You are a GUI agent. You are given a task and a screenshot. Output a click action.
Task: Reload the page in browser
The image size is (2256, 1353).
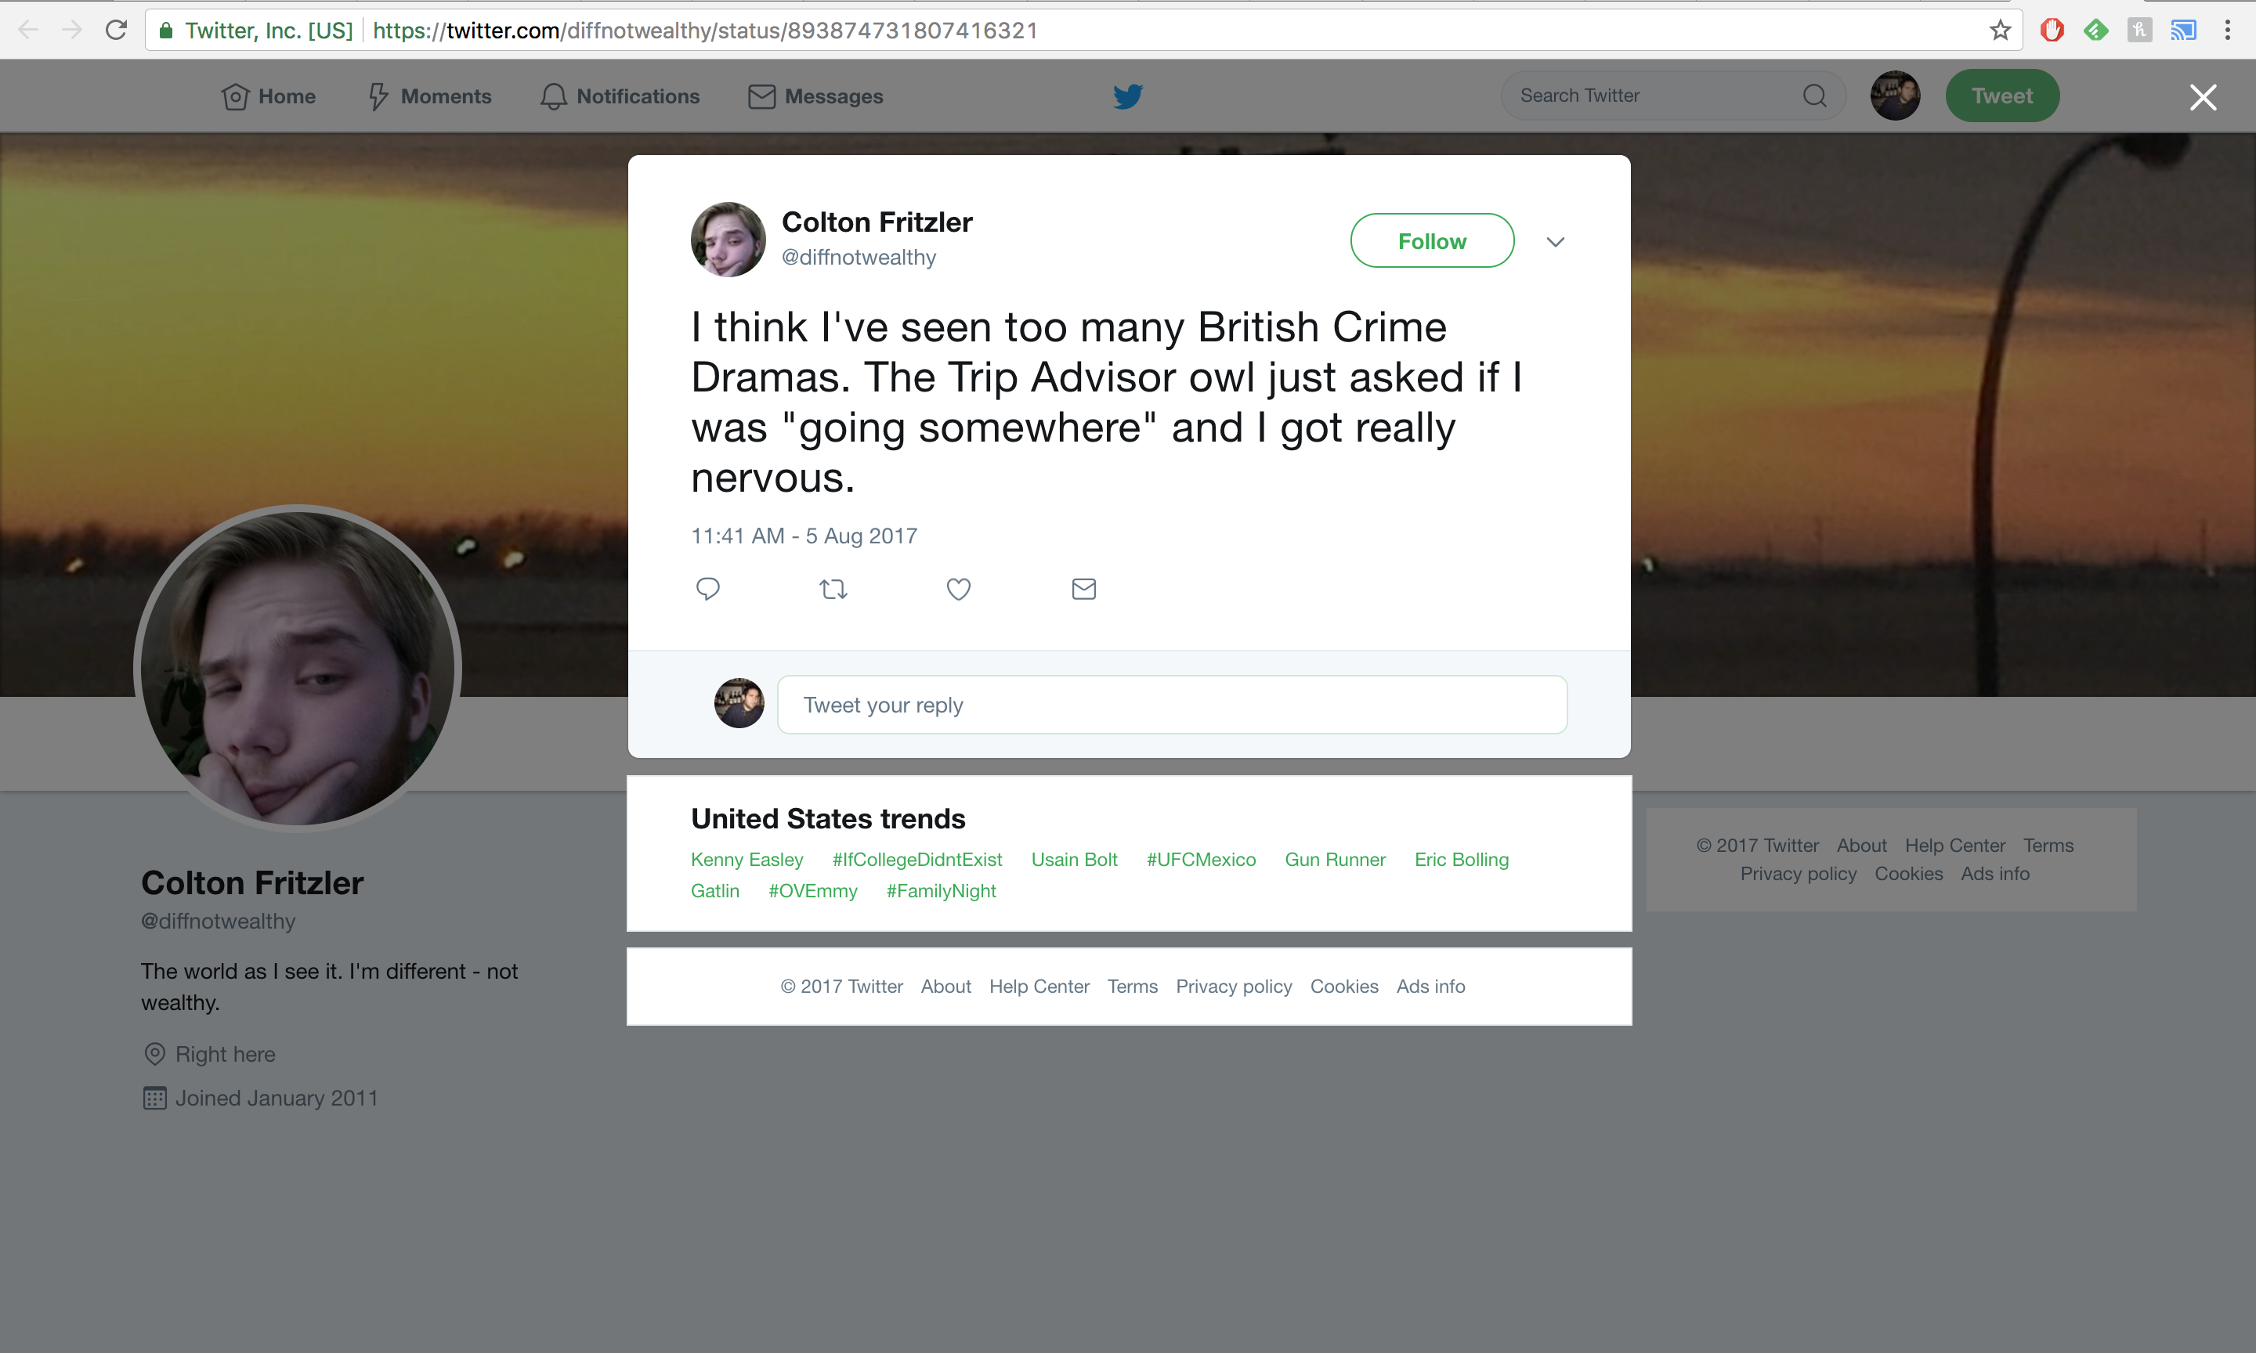point(116,30)
